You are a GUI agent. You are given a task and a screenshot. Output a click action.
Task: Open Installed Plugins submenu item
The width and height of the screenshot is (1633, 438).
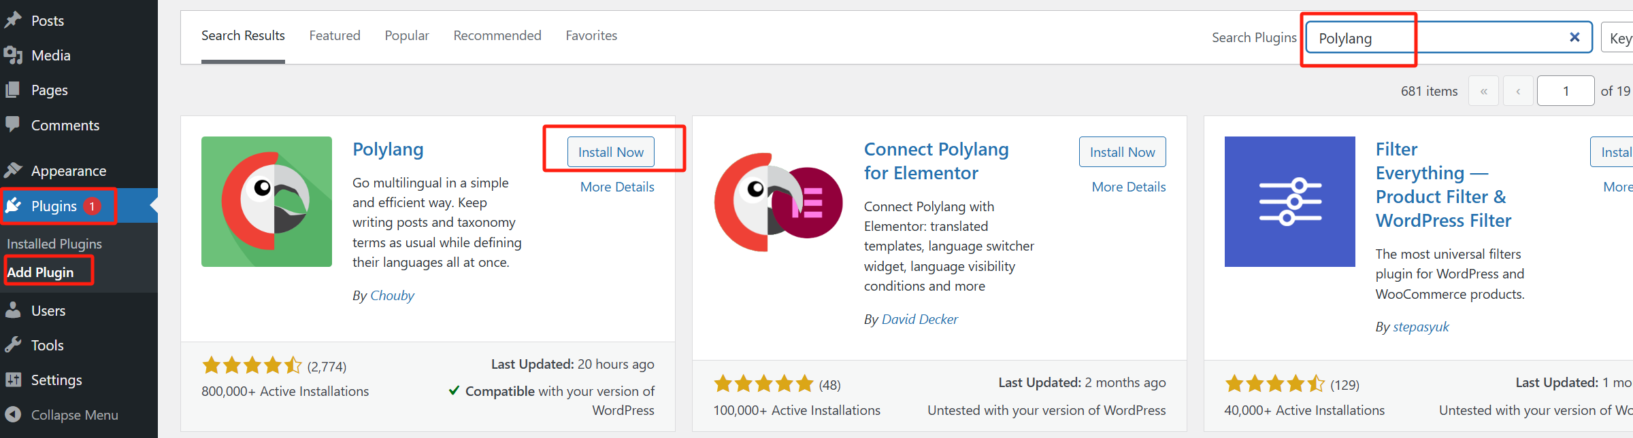click(54, 244)
